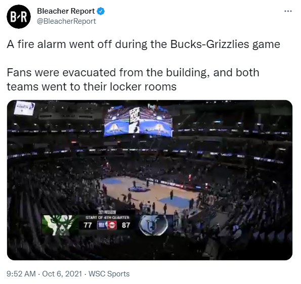Screen dimensions: 301x284
Task: Click the Fans were evacuated tweet paragraph
Action: coord(133,79)
